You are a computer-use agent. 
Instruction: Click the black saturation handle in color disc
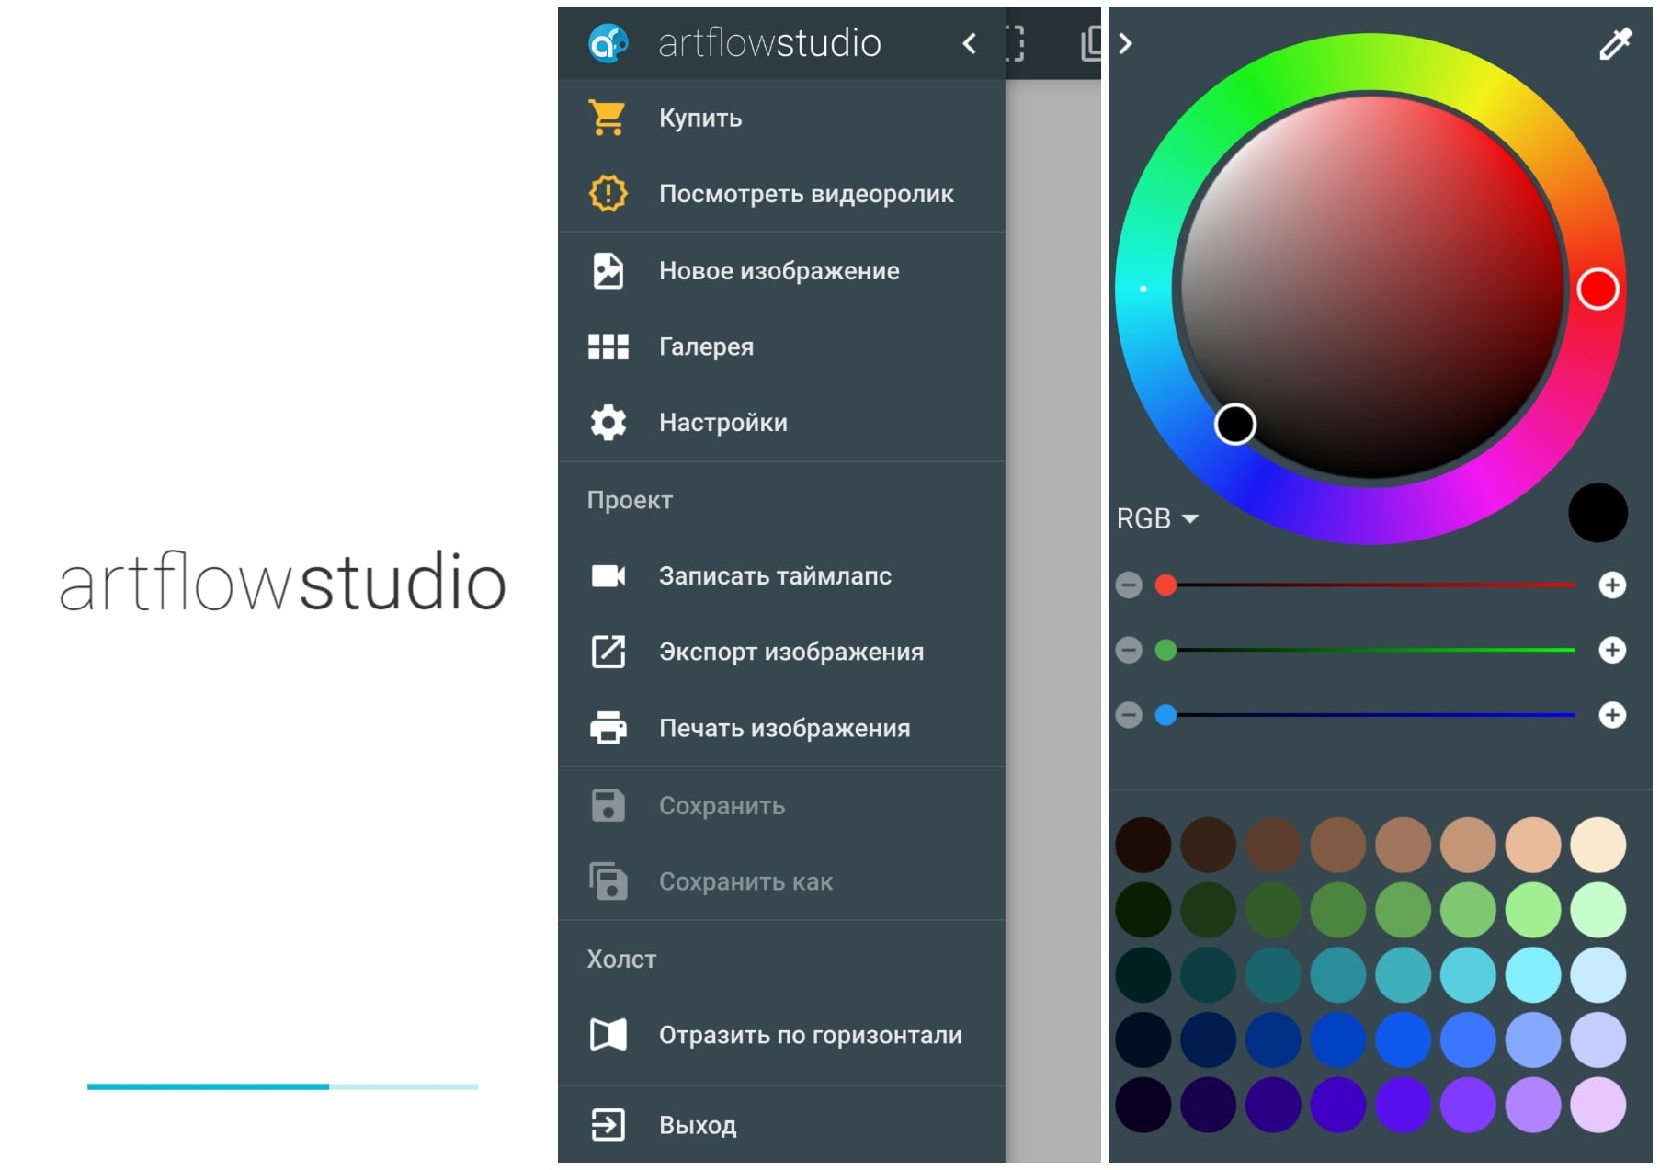click(1235, 424)
